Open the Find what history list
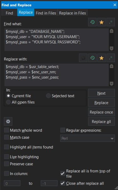Image resolution: width=118 pixels, height=190 pixels. [92, 22]
